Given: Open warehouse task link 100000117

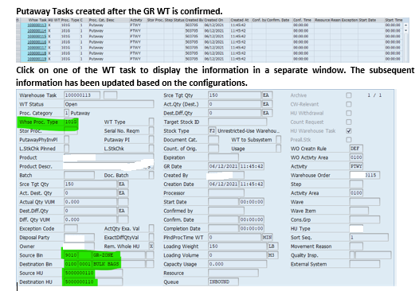Looking at the screenshot, I should 37,48.
